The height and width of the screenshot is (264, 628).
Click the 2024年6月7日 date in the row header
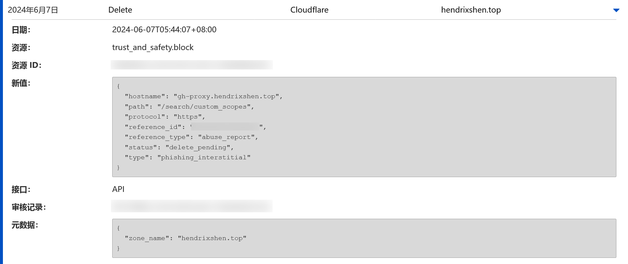33,10
